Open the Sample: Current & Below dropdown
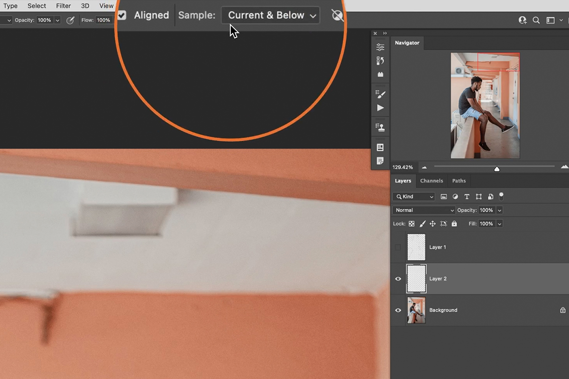The height and width of the screenshot is (379, 569). click(x=270, y=15)
